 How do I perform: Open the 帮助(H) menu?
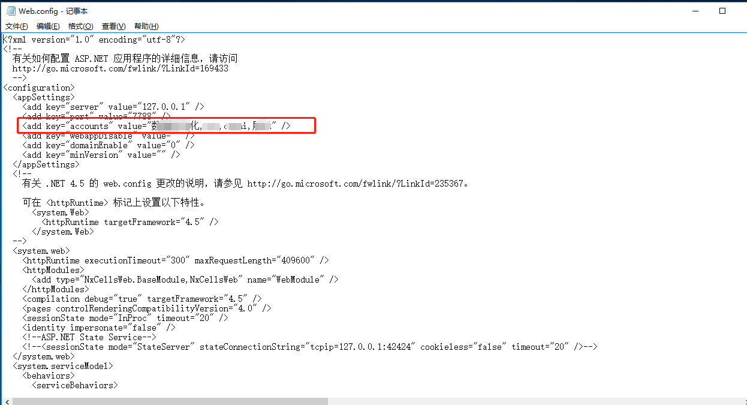146,26
